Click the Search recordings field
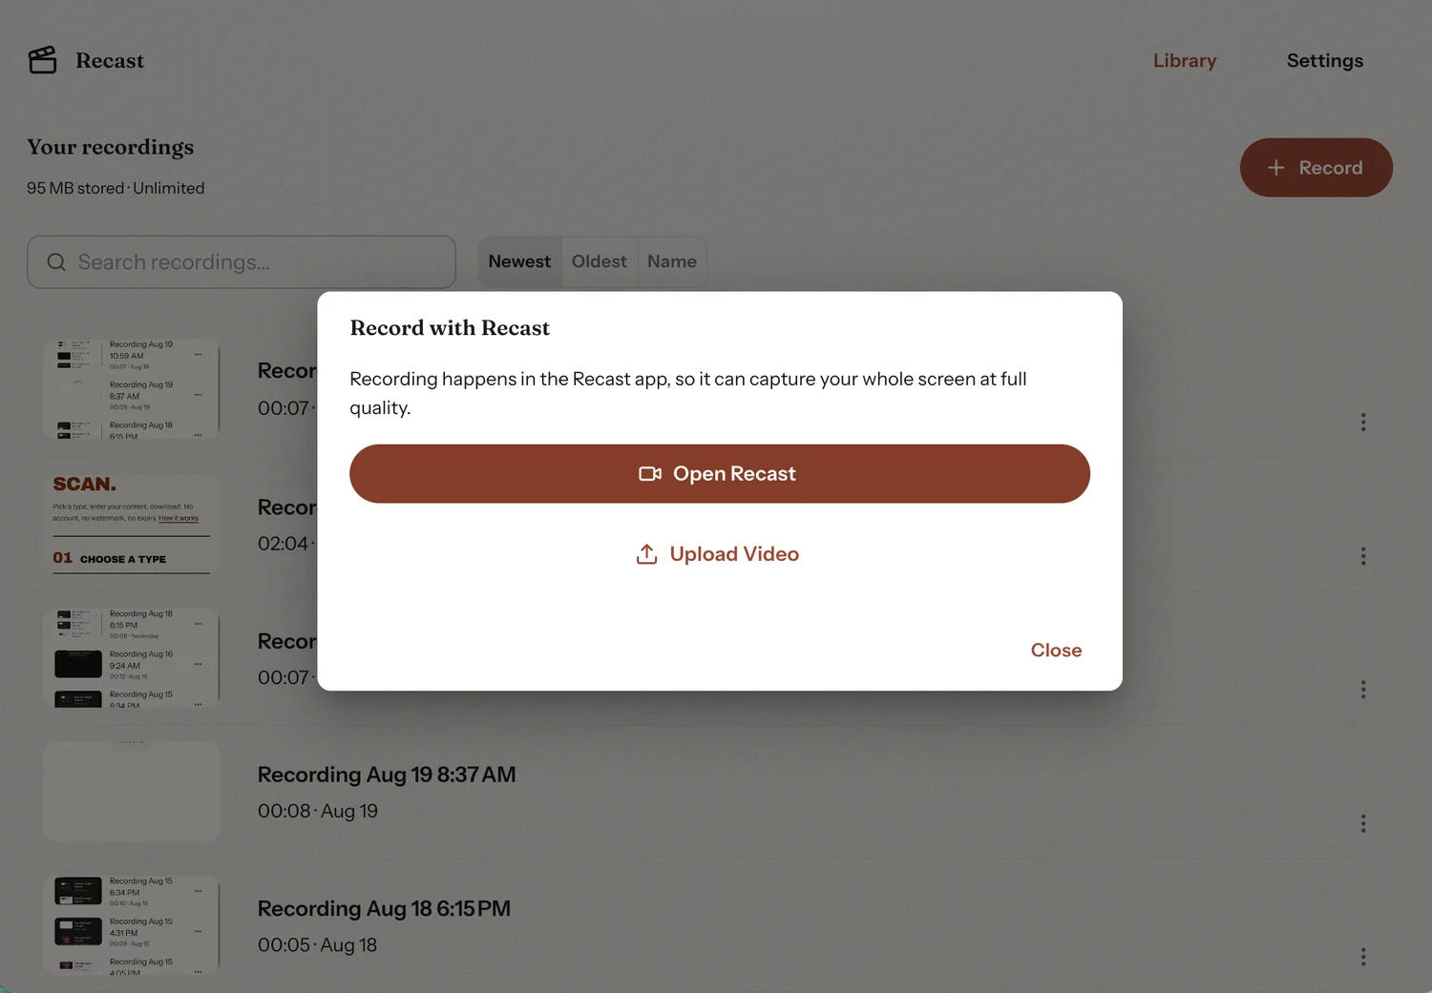This screenshot has height=993, width=1432. click(x=242, y=262)
